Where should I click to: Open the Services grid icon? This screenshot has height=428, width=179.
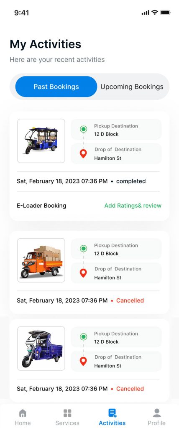click(67, 413)
